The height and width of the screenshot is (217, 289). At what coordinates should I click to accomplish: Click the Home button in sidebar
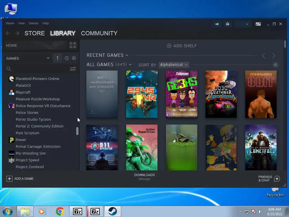(11, 45)
